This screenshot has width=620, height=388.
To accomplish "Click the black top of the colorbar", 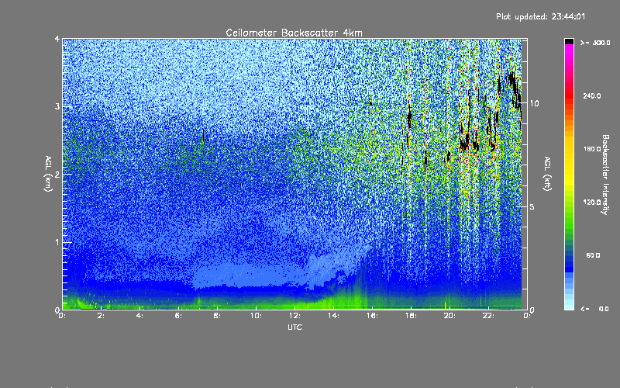I will click(569, 41).
